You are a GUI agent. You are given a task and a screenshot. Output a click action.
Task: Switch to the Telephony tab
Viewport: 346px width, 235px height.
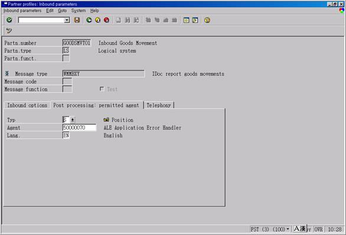tap(159, 105)
